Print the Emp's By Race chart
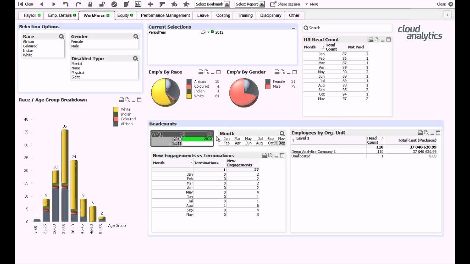Viewport: 470px width, 264px height. (x=201, y=72)
